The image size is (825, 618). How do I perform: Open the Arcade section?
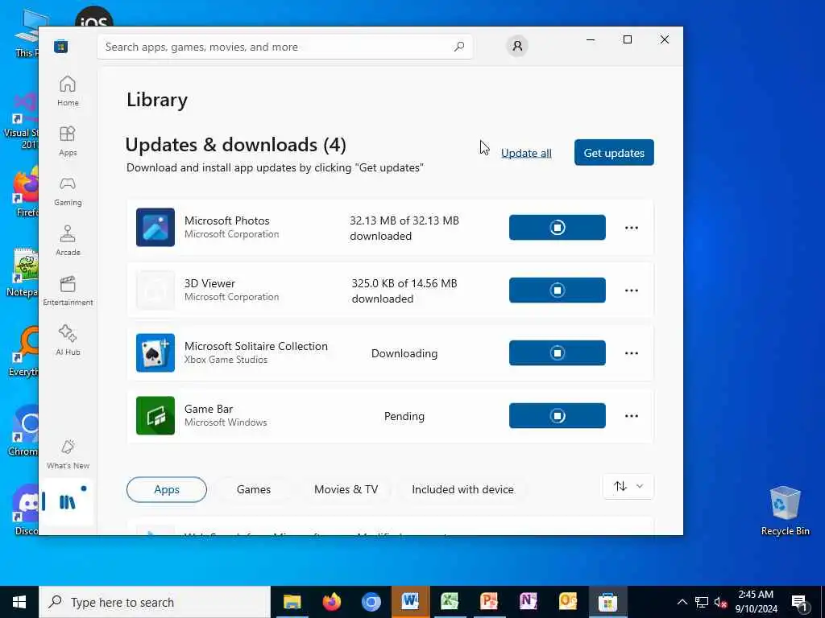click(x=68, y=241)
